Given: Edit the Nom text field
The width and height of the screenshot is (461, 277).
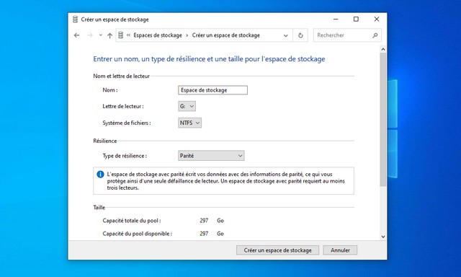Looking at the screenshot, I should pyautogui.click(x=213, y=90).
